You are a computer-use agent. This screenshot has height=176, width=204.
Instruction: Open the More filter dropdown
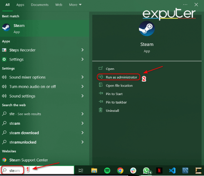point(75,5)
